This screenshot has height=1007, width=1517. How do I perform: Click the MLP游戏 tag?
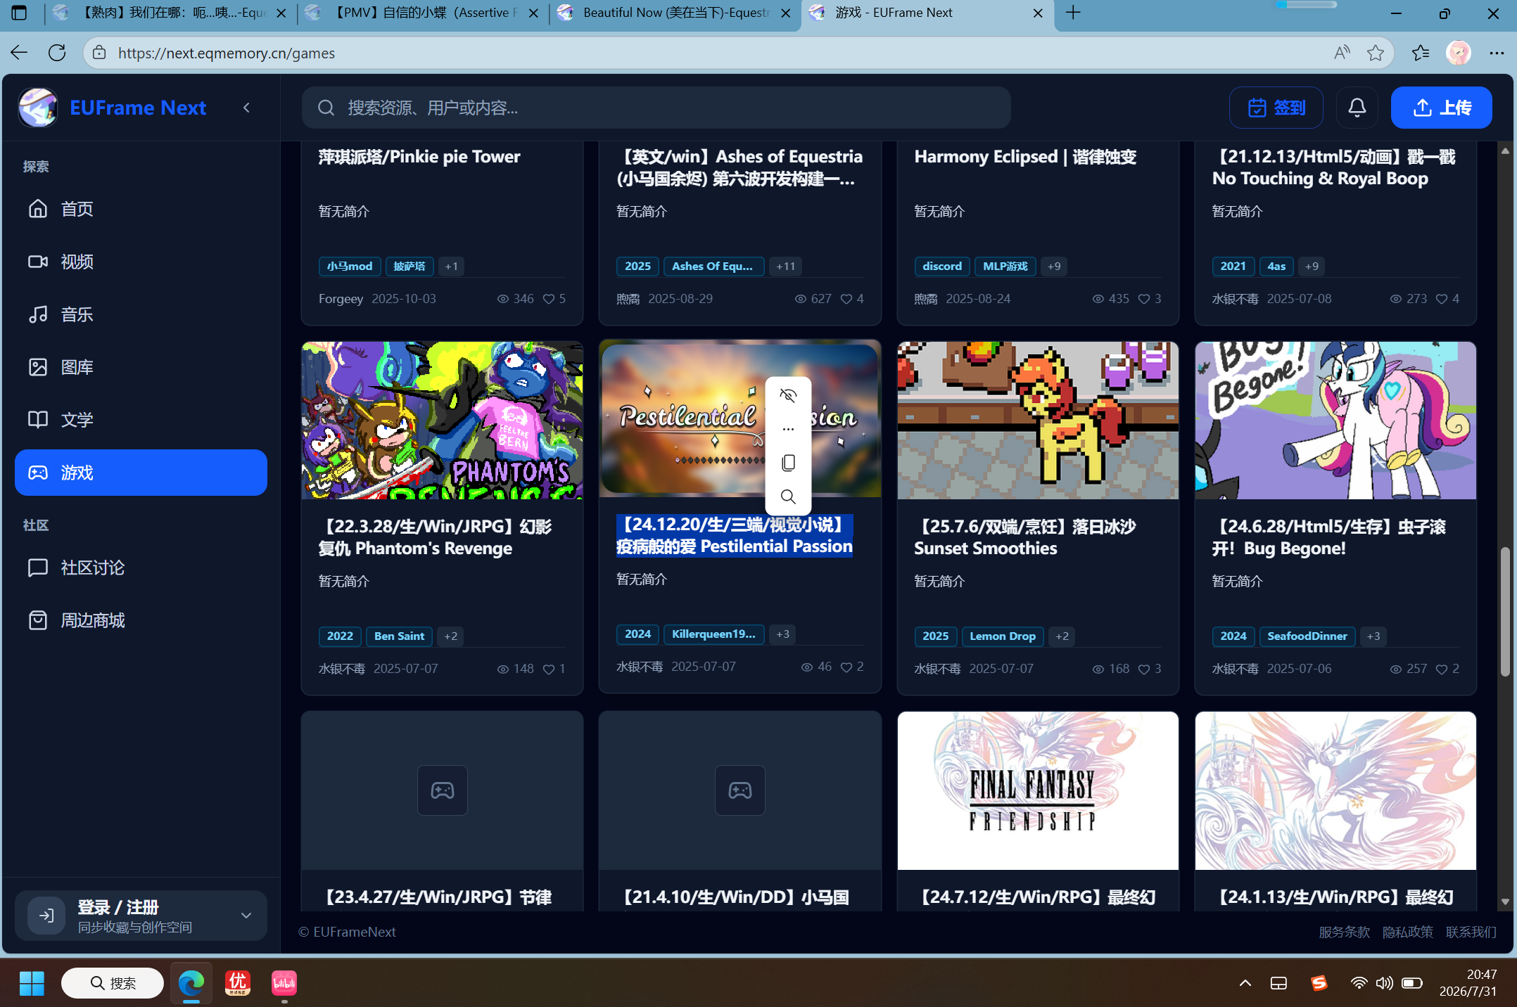[1005, 267]
